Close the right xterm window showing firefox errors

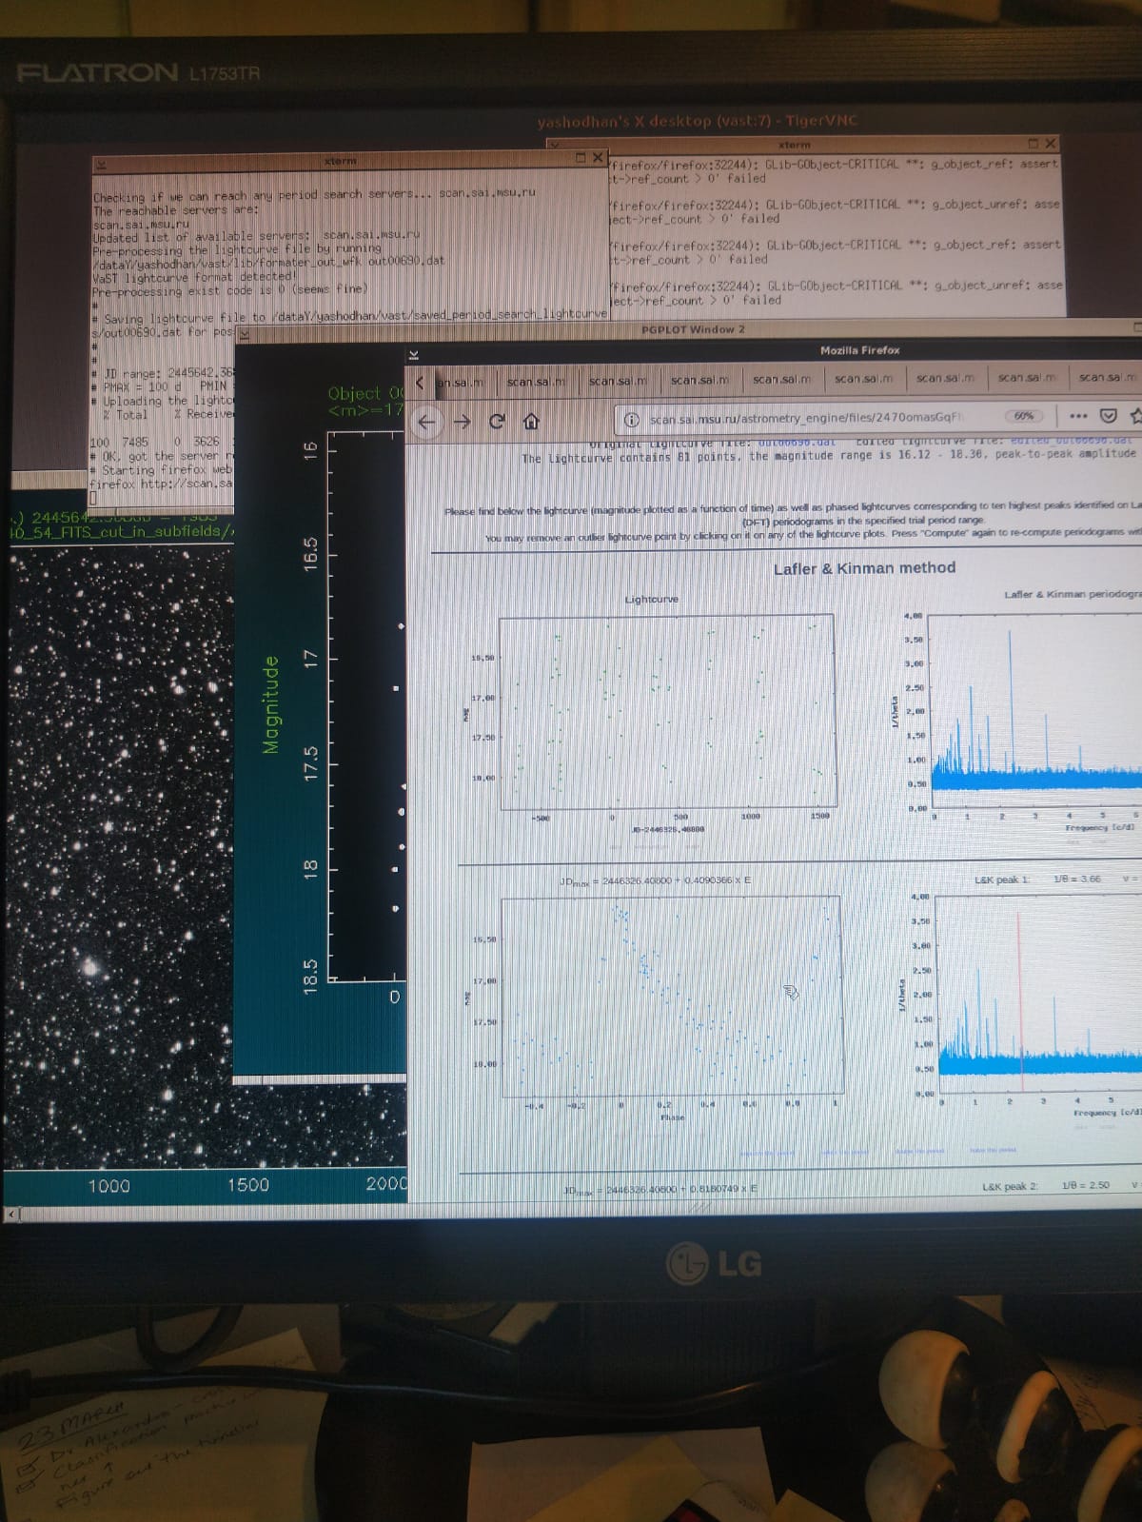coord(1050,144)
